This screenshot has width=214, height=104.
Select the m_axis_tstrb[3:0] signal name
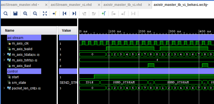[24, 60]
